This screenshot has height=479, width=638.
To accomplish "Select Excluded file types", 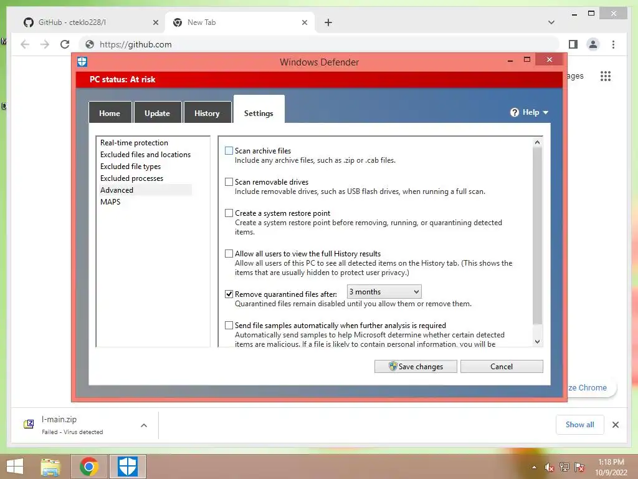I will (130, 166).
